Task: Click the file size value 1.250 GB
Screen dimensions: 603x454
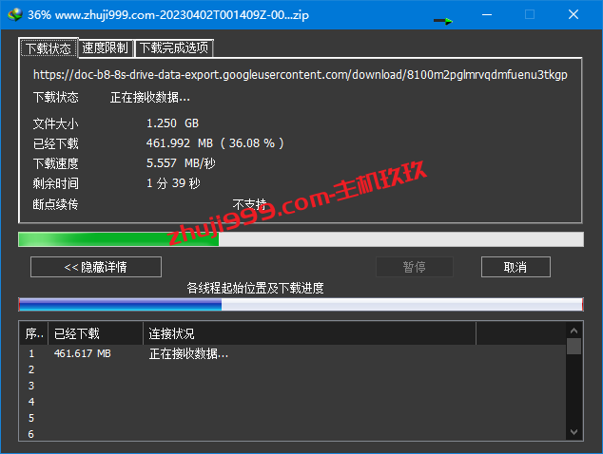Action: click(173, 123)
